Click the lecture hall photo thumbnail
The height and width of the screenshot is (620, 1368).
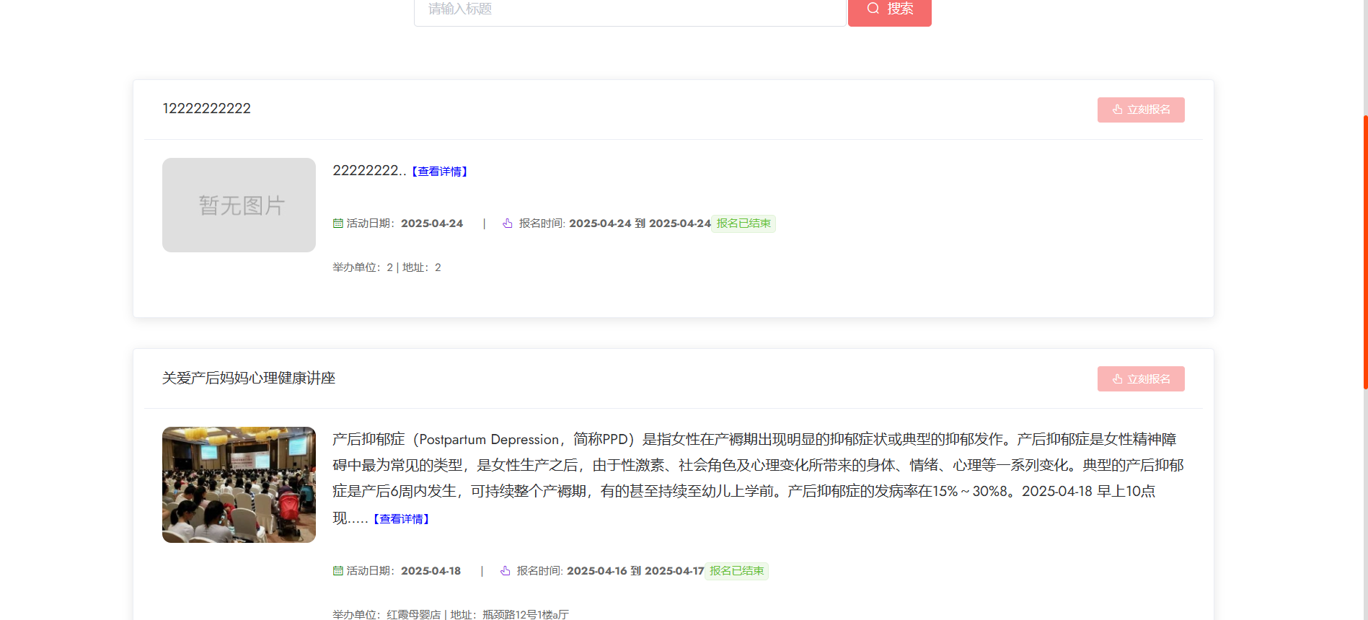coord(239,484)
